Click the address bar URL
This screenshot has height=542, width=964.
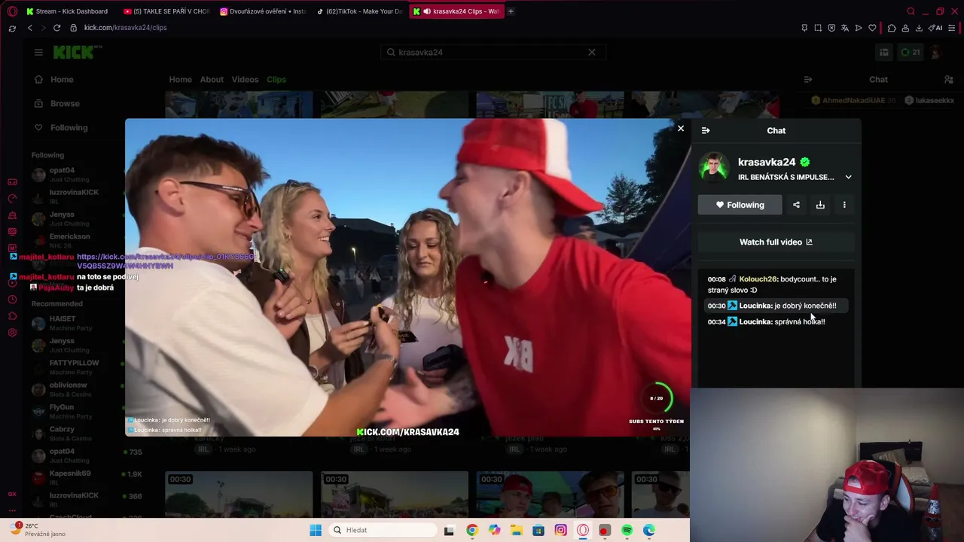[125, 28]
